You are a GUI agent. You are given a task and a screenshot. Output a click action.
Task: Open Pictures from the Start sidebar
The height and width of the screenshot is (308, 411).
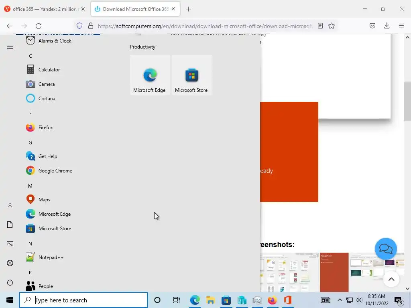[10, 244]
